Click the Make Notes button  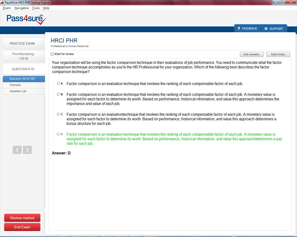(278, 54)
